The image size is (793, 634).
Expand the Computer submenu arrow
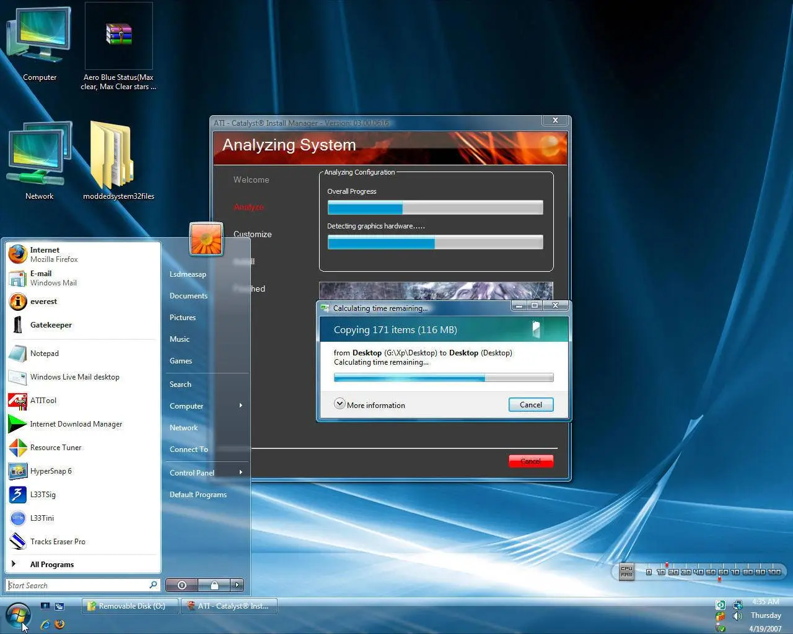point(241,406)
